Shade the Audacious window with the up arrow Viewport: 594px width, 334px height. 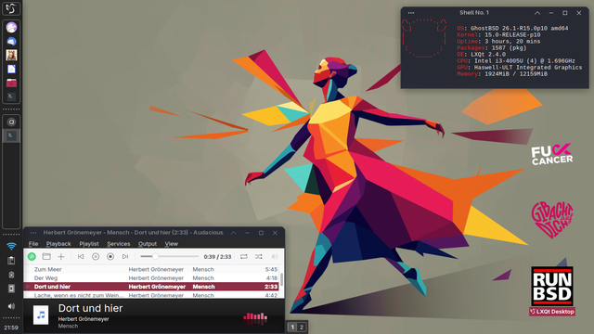[x=233, y=233]
